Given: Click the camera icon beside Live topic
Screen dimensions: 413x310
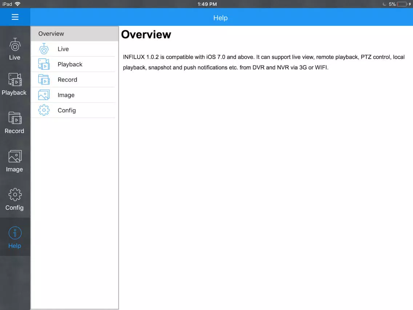Looking at the screenshot, I should pyautogui.click(x=44, y=49).
